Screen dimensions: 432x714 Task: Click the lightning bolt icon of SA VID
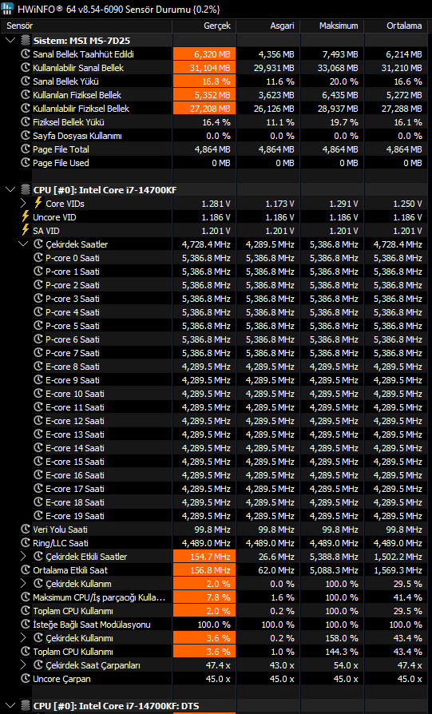coord(26,230)
